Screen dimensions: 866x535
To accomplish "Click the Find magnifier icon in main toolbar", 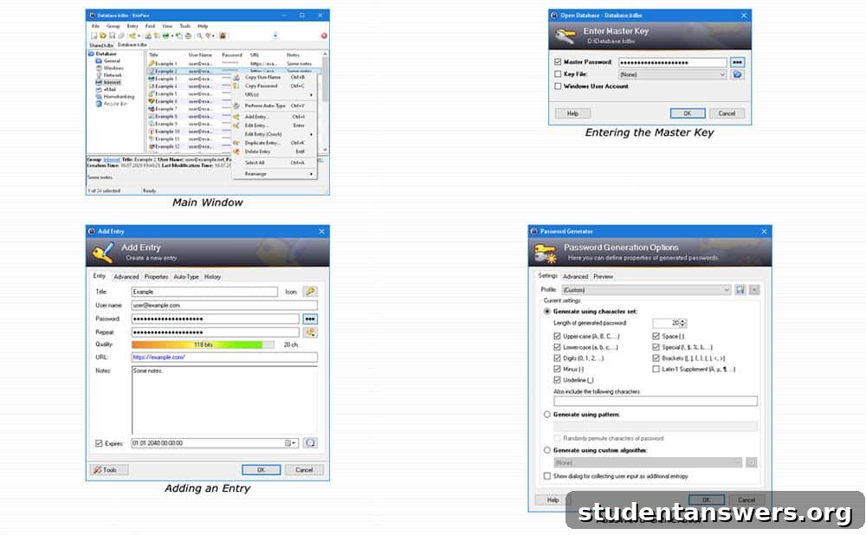I will click(199, 35).
